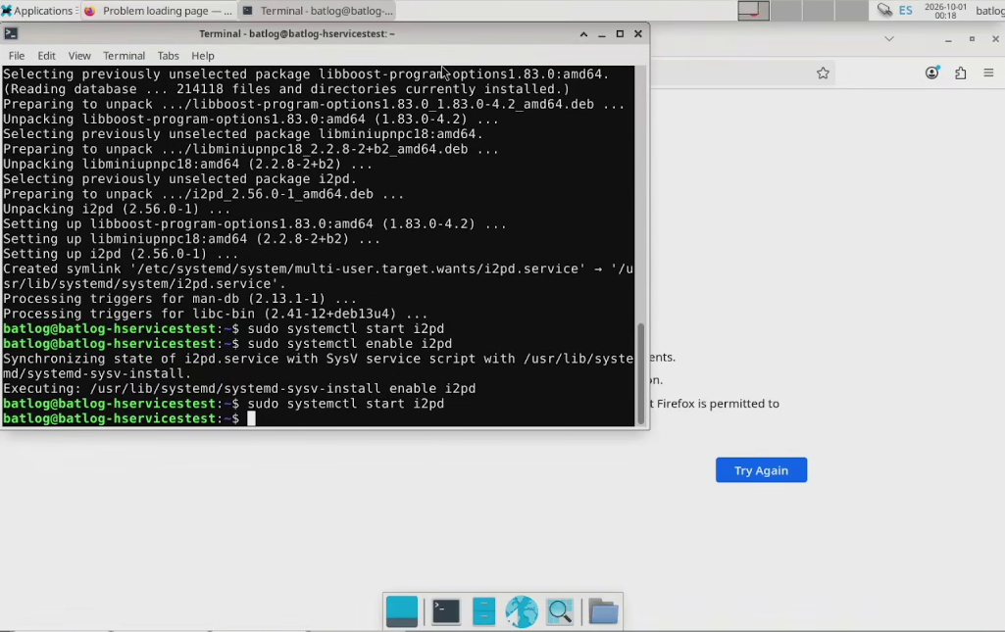This screenshot has width=1005, height=632.
Task: Close the Terminal window
Action: (637, 34)
